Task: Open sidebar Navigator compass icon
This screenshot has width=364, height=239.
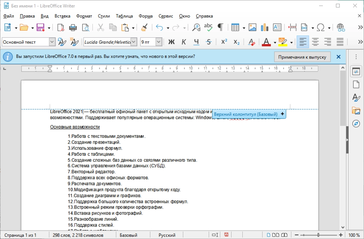Action: (356, 124)
